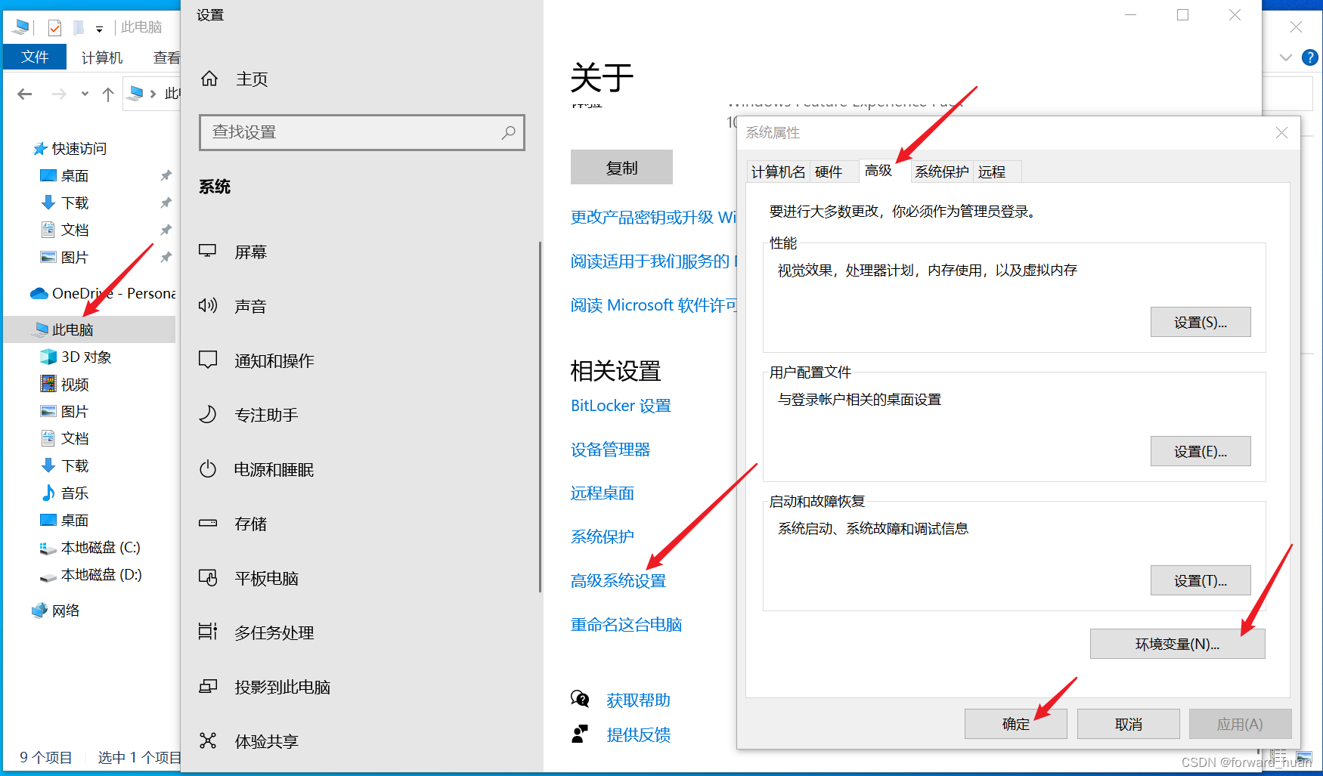Click the projection icon for 投影到此电脑
Screen dimensions: 1323x776
208,686
